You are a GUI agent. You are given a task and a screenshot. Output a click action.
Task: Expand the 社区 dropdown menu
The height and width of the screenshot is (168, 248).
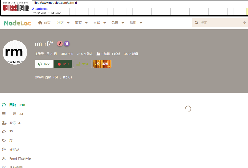coord(63,23)
